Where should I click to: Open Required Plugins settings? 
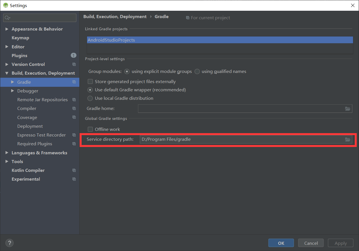coord(35,144)
